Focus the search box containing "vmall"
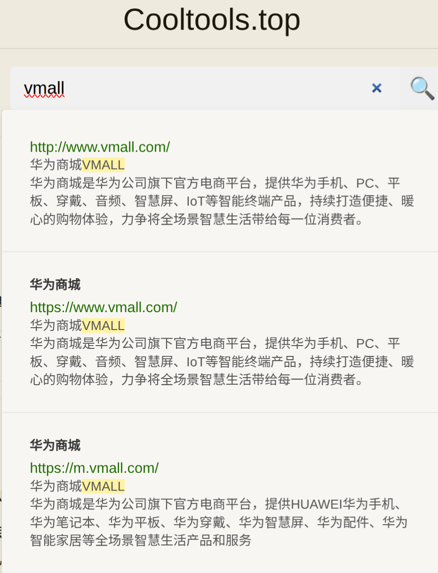Screen dimensions: 438x573 [205, 88]
